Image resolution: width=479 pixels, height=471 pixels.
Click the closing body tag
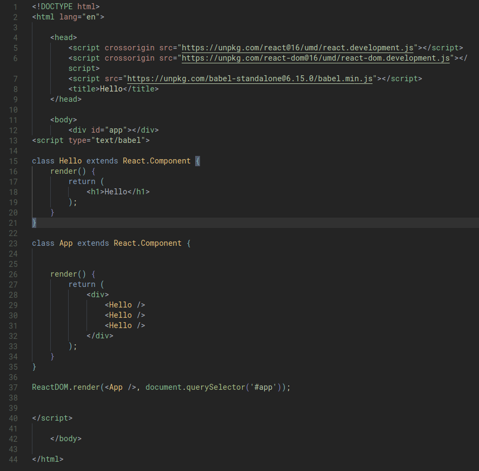coord(65,439)
